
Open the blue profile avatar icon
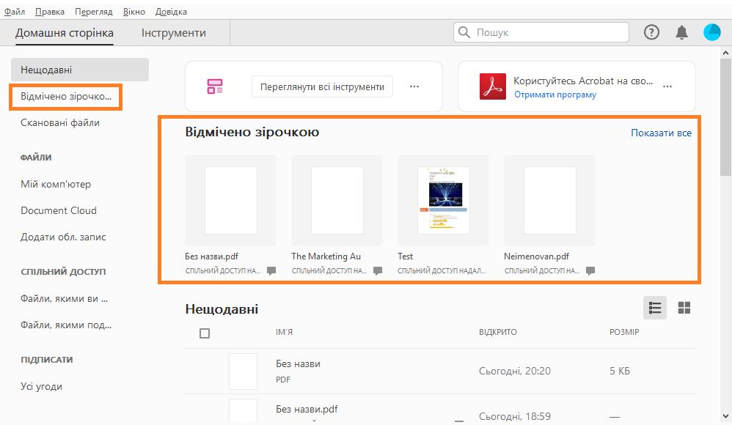711,32
